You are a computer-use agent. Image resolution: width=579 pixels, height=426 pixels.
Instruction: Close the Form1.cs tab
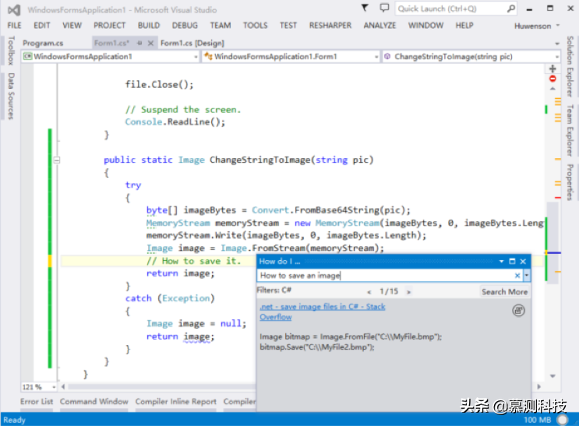point(150,43)
